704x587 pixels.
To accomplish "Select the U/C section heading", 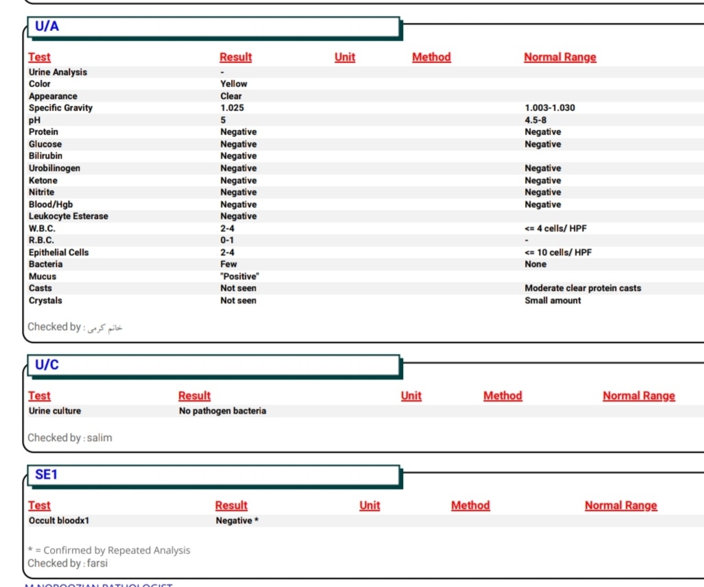I will coord(47,364).
